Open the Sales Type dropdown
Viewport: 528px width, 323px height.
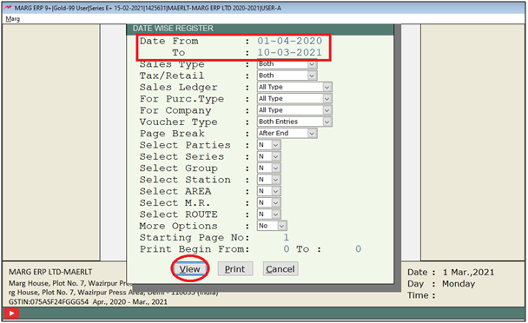(x=287, y=64)
